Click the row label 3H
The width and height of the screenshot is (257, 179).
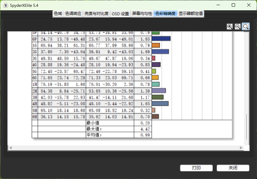35,97
